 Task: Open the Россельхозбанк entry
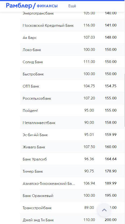click(73, 98)
